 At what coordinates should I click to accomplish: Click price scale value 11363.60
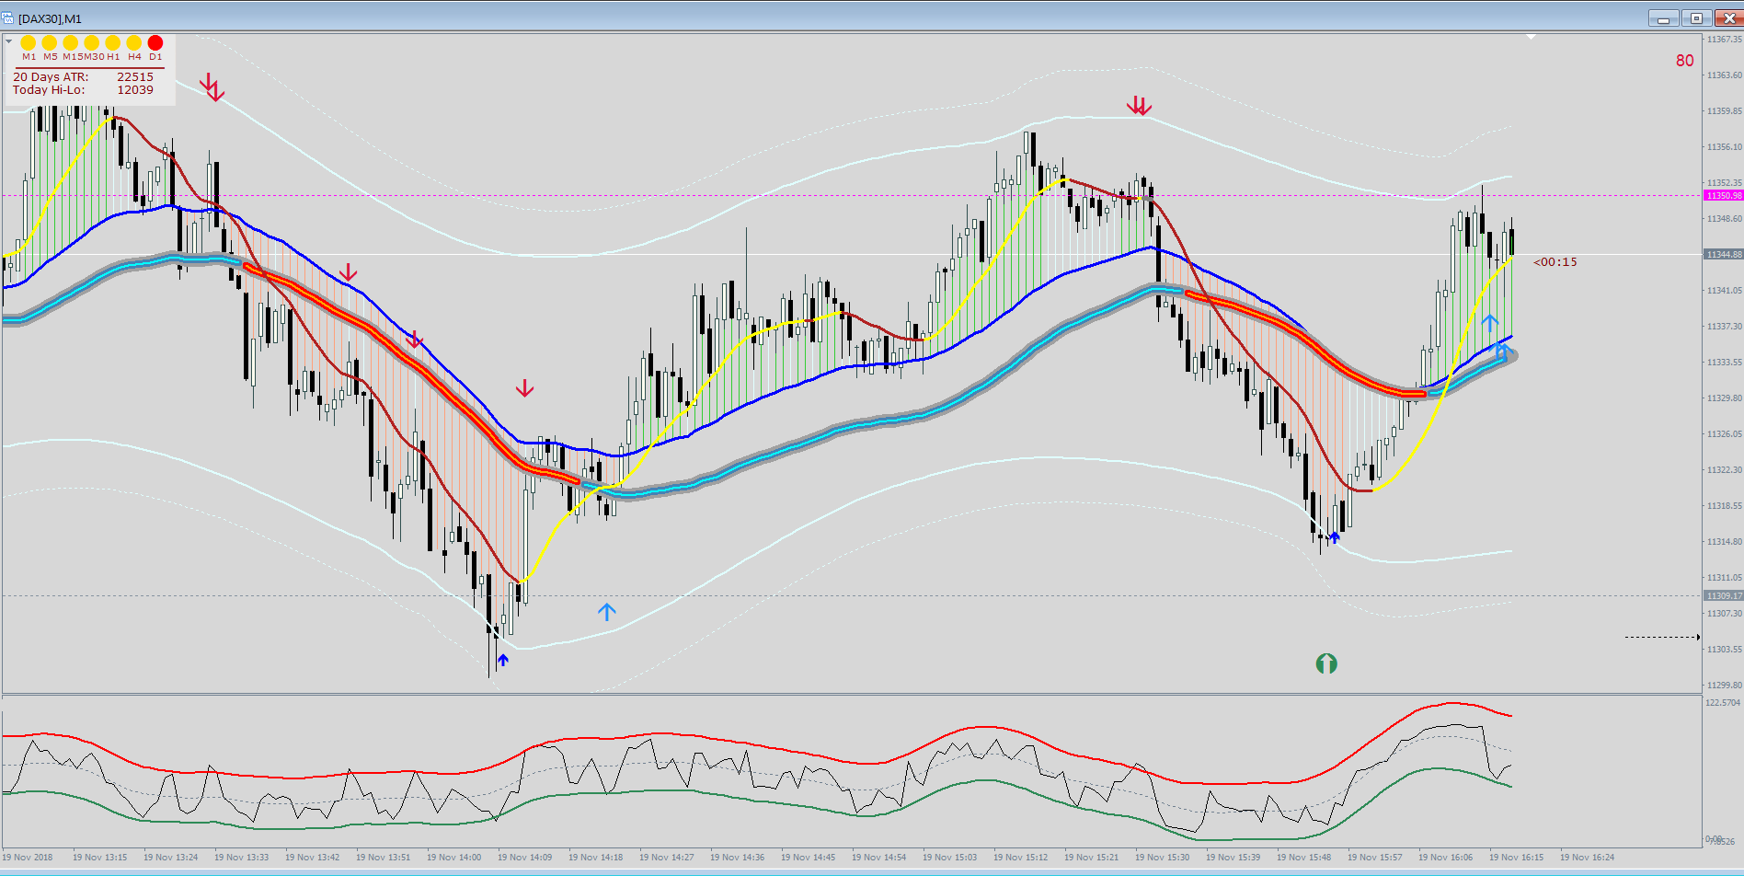pos(1725,75)
